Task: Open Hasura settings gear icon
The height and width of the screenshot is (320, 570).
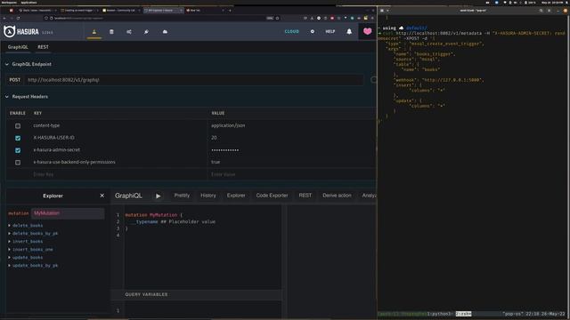Action: point(313,32)
